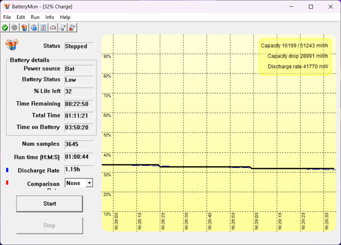This screenshot has width=341, height=245.
Task: Click the paper scroll log toolbar icon
Action: 63,28
